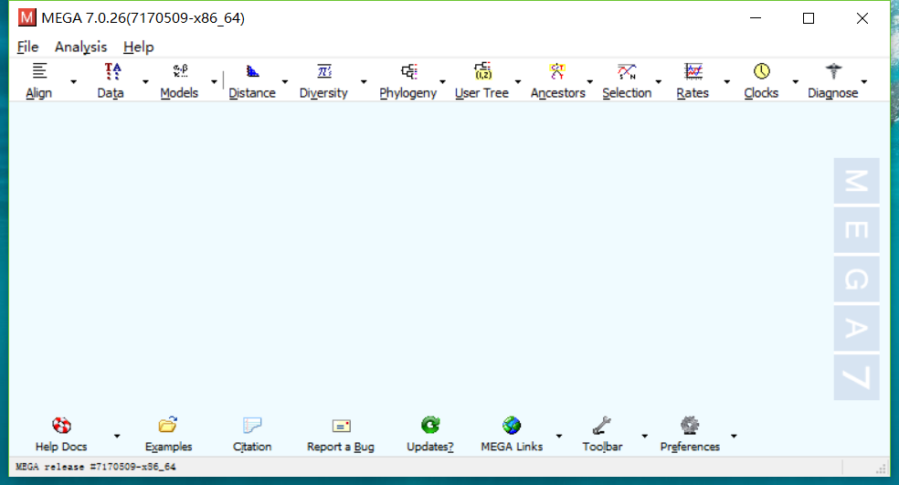The image size is (899, 485).
Task: Select the Diagnose tool icon
Action: [x=833, y=71]
